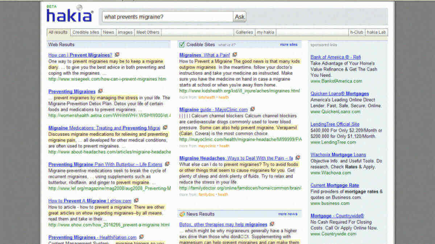
Task: Click the icon beside "Preventing Migraines - HealthiNation.com"
Action: click(141, 237)
